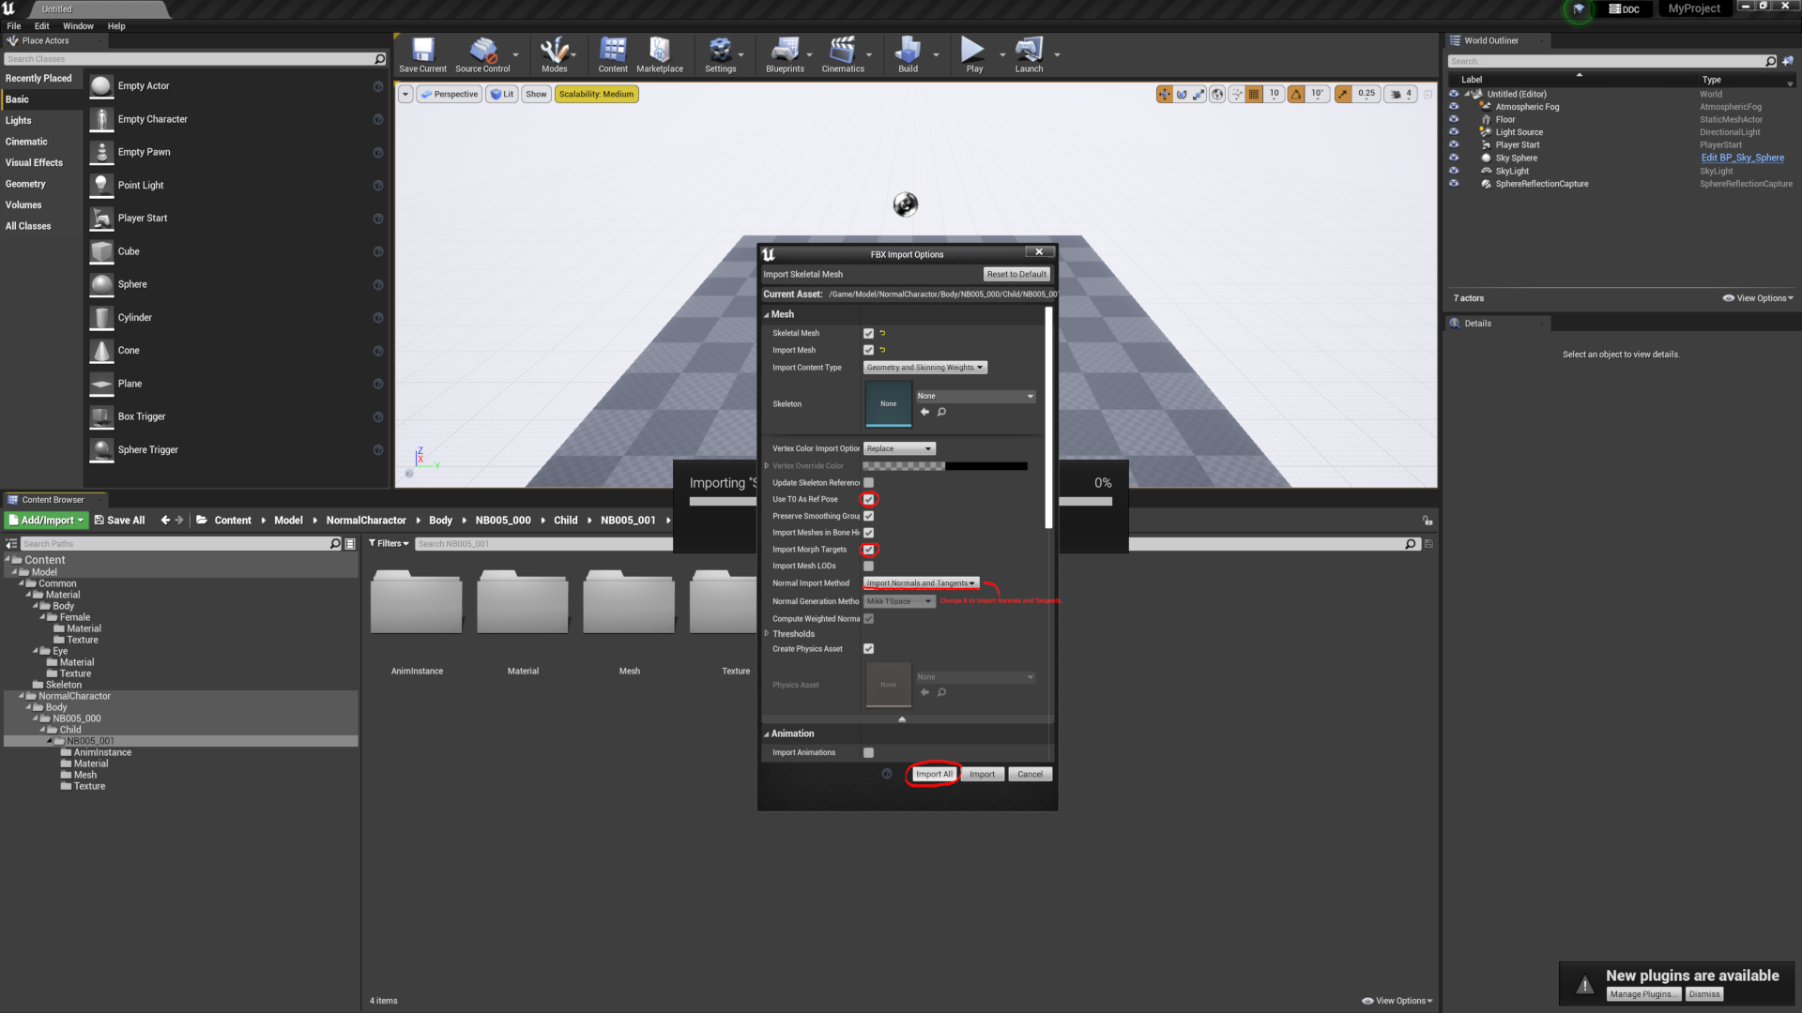The height and width of the screenshot is (1013, 1802).
Task: Open content browser Filters dropdown
Action: [x=389, y=544]
